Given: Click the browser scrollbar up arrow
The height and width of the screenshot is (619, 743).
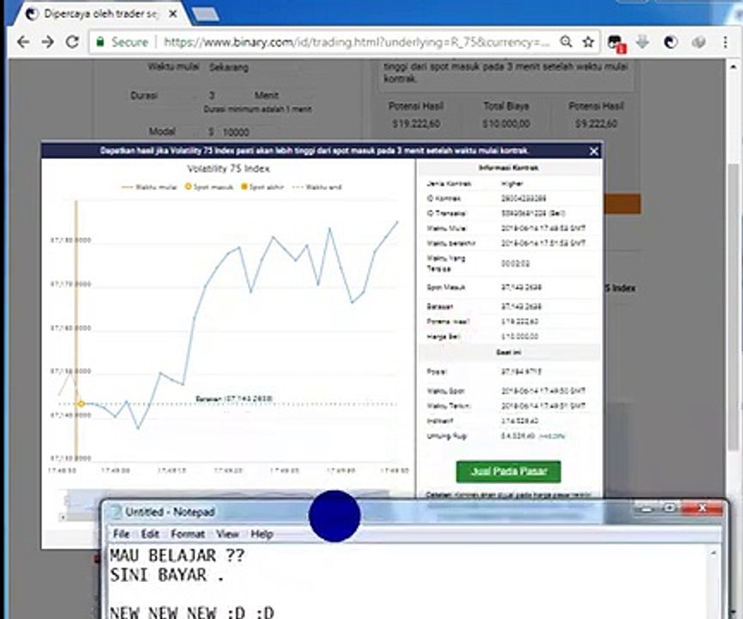Looking at the screenshot, I should click(733, 66).
